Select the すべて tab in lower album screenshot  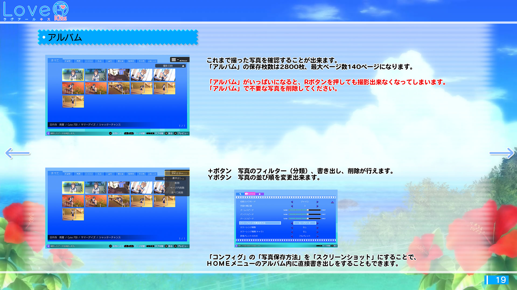tap(55, 173)
